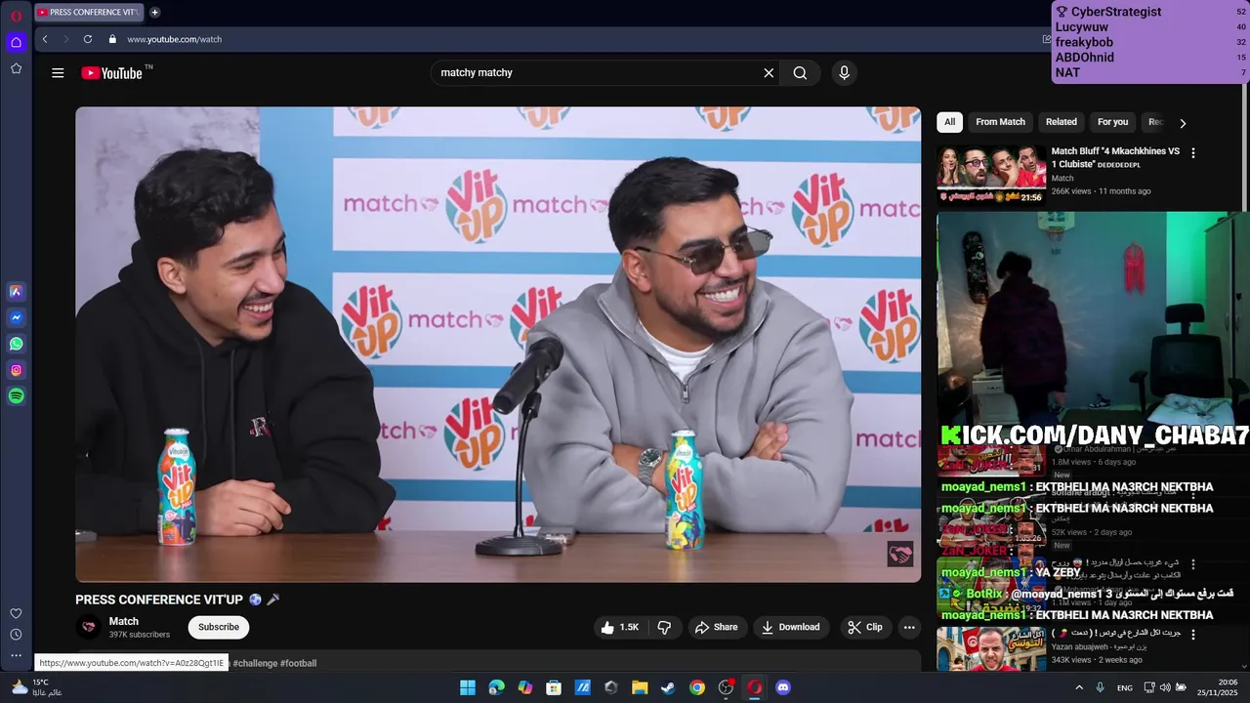Open Opera sidebar heart pinboards icon
Viewport: 1250px width, 703px height.
click(16, 613)
